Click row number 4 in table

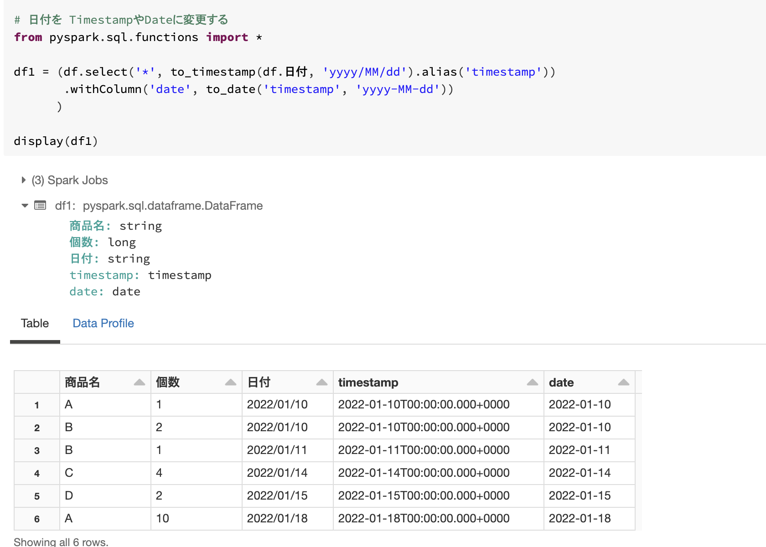coord(37,473)
